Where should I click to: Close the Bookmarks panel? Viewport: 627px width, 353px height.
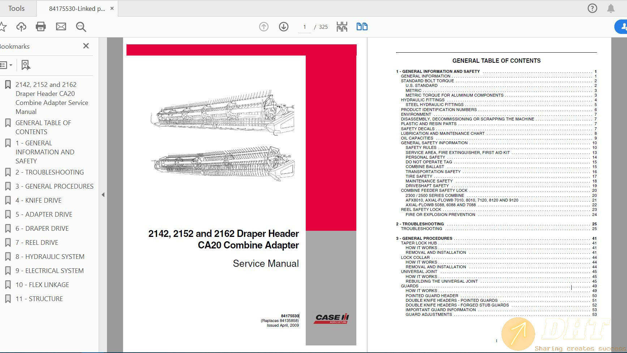point(86,46)
